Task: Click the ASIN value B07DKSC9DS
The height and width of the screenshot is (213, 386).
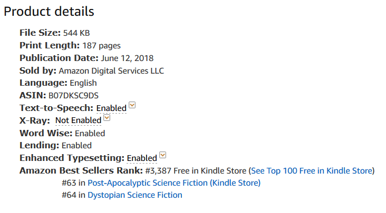Action: 73,95
